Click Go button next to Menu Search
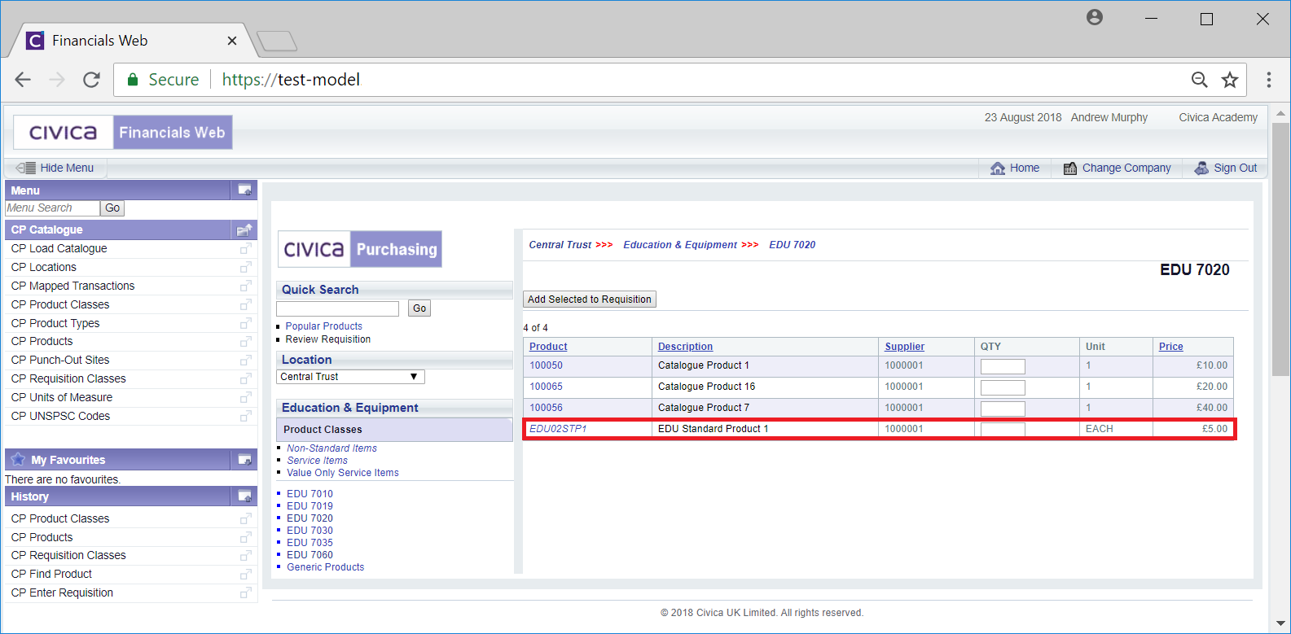 [112, 208]
